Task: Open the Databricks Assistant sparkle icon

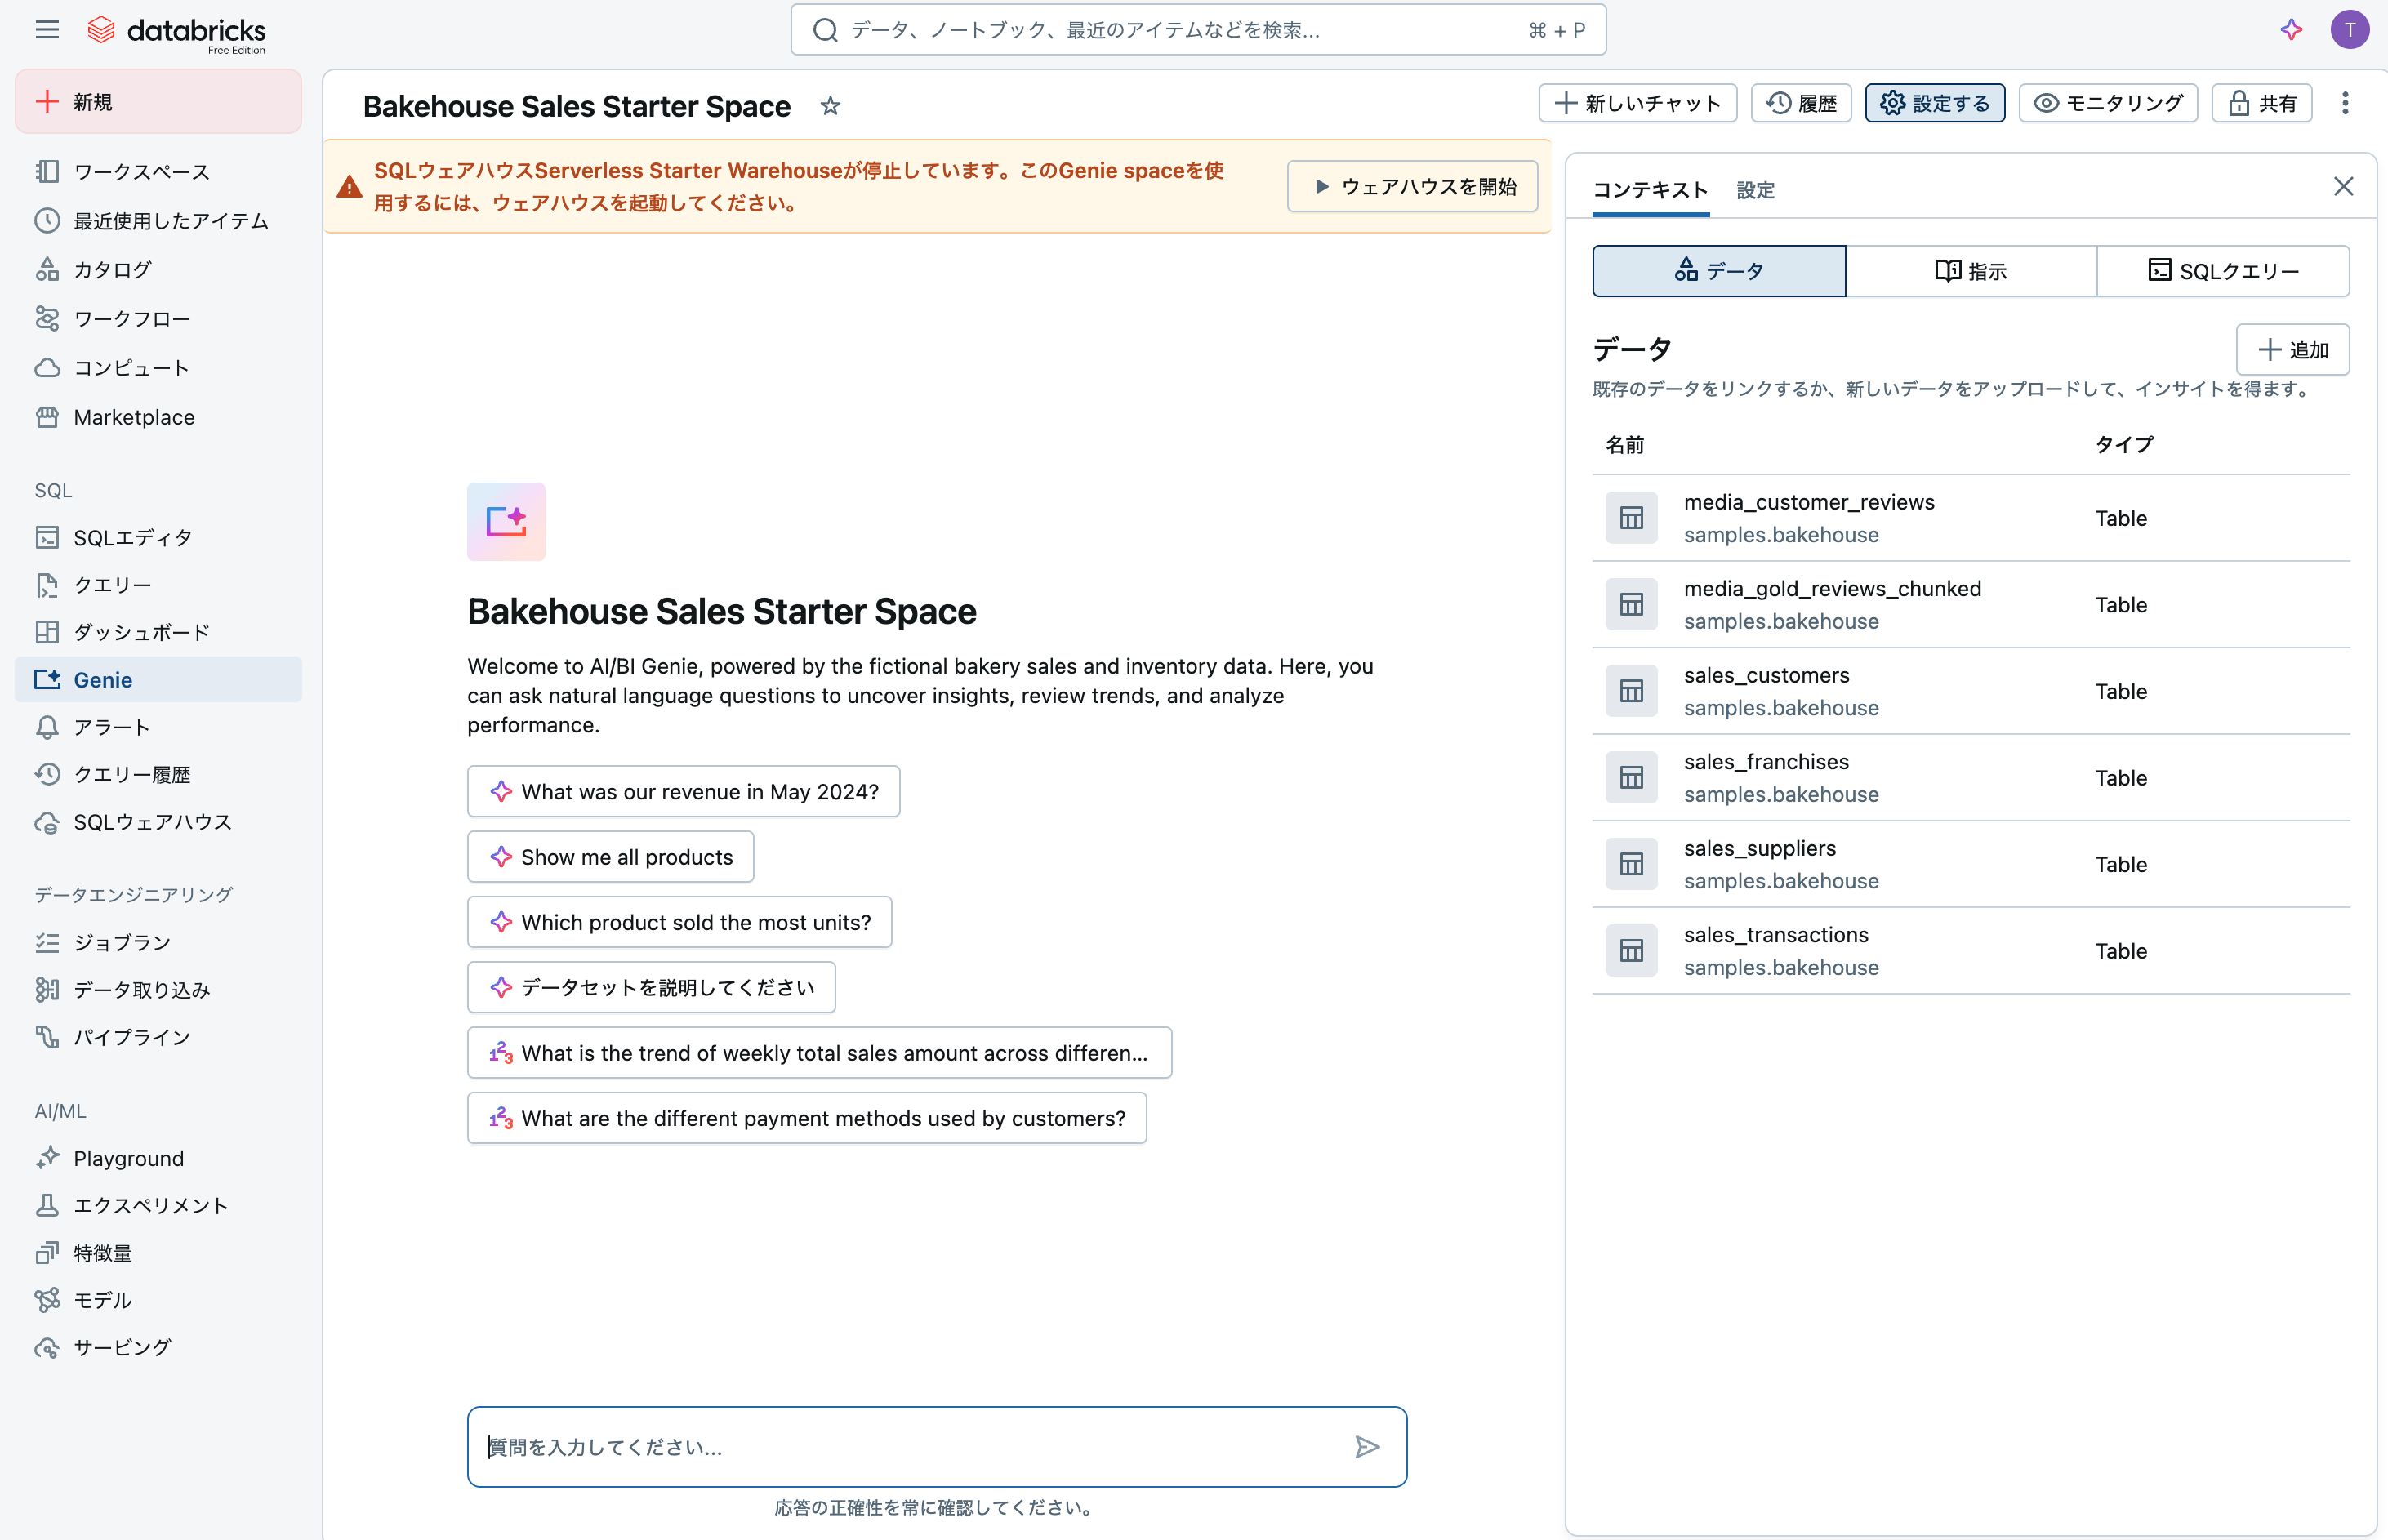Action: point(2291,30)
